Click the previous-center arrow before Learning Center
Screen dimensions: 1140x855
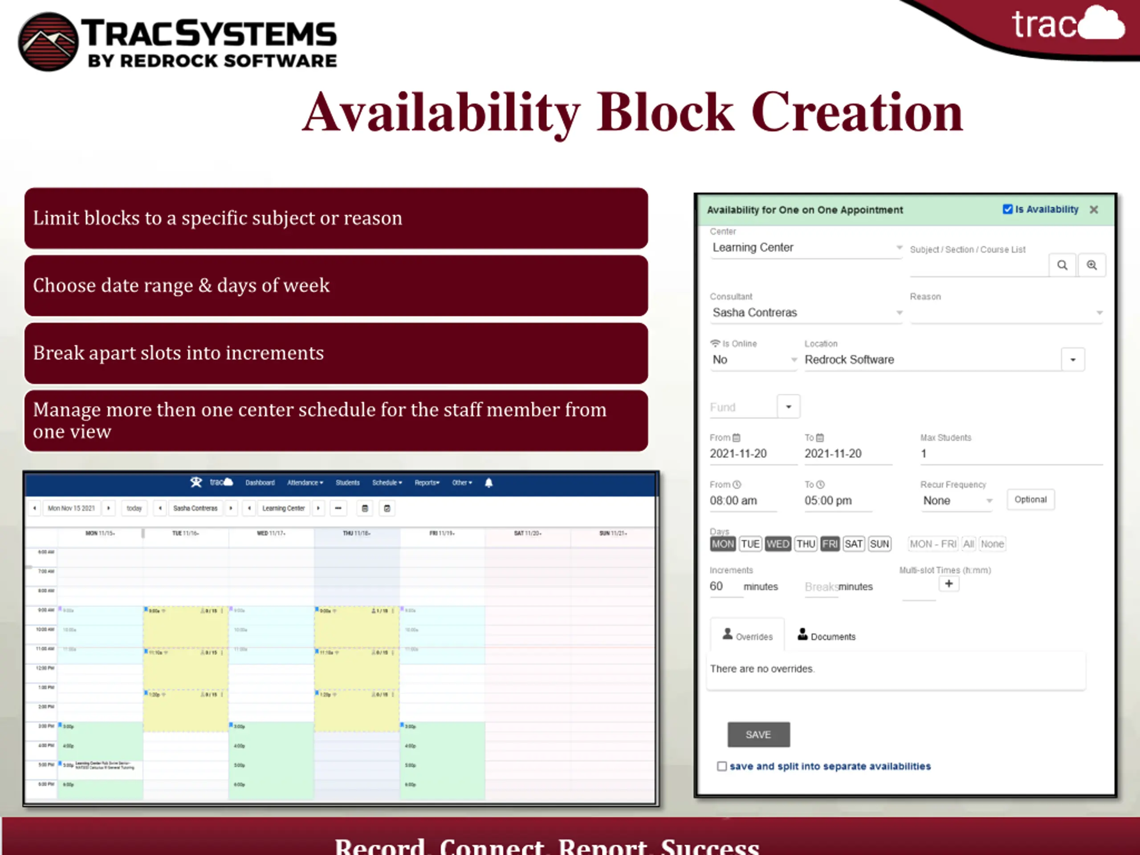coord(249,508)
